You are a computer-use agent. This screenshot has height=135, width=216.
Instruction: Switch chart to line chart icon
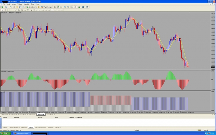point(61,7)
